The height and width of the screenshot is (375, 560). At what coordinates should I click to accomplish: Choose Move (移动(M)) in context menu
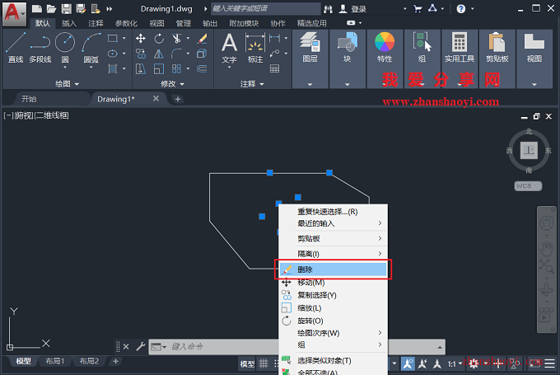[333, 283]
